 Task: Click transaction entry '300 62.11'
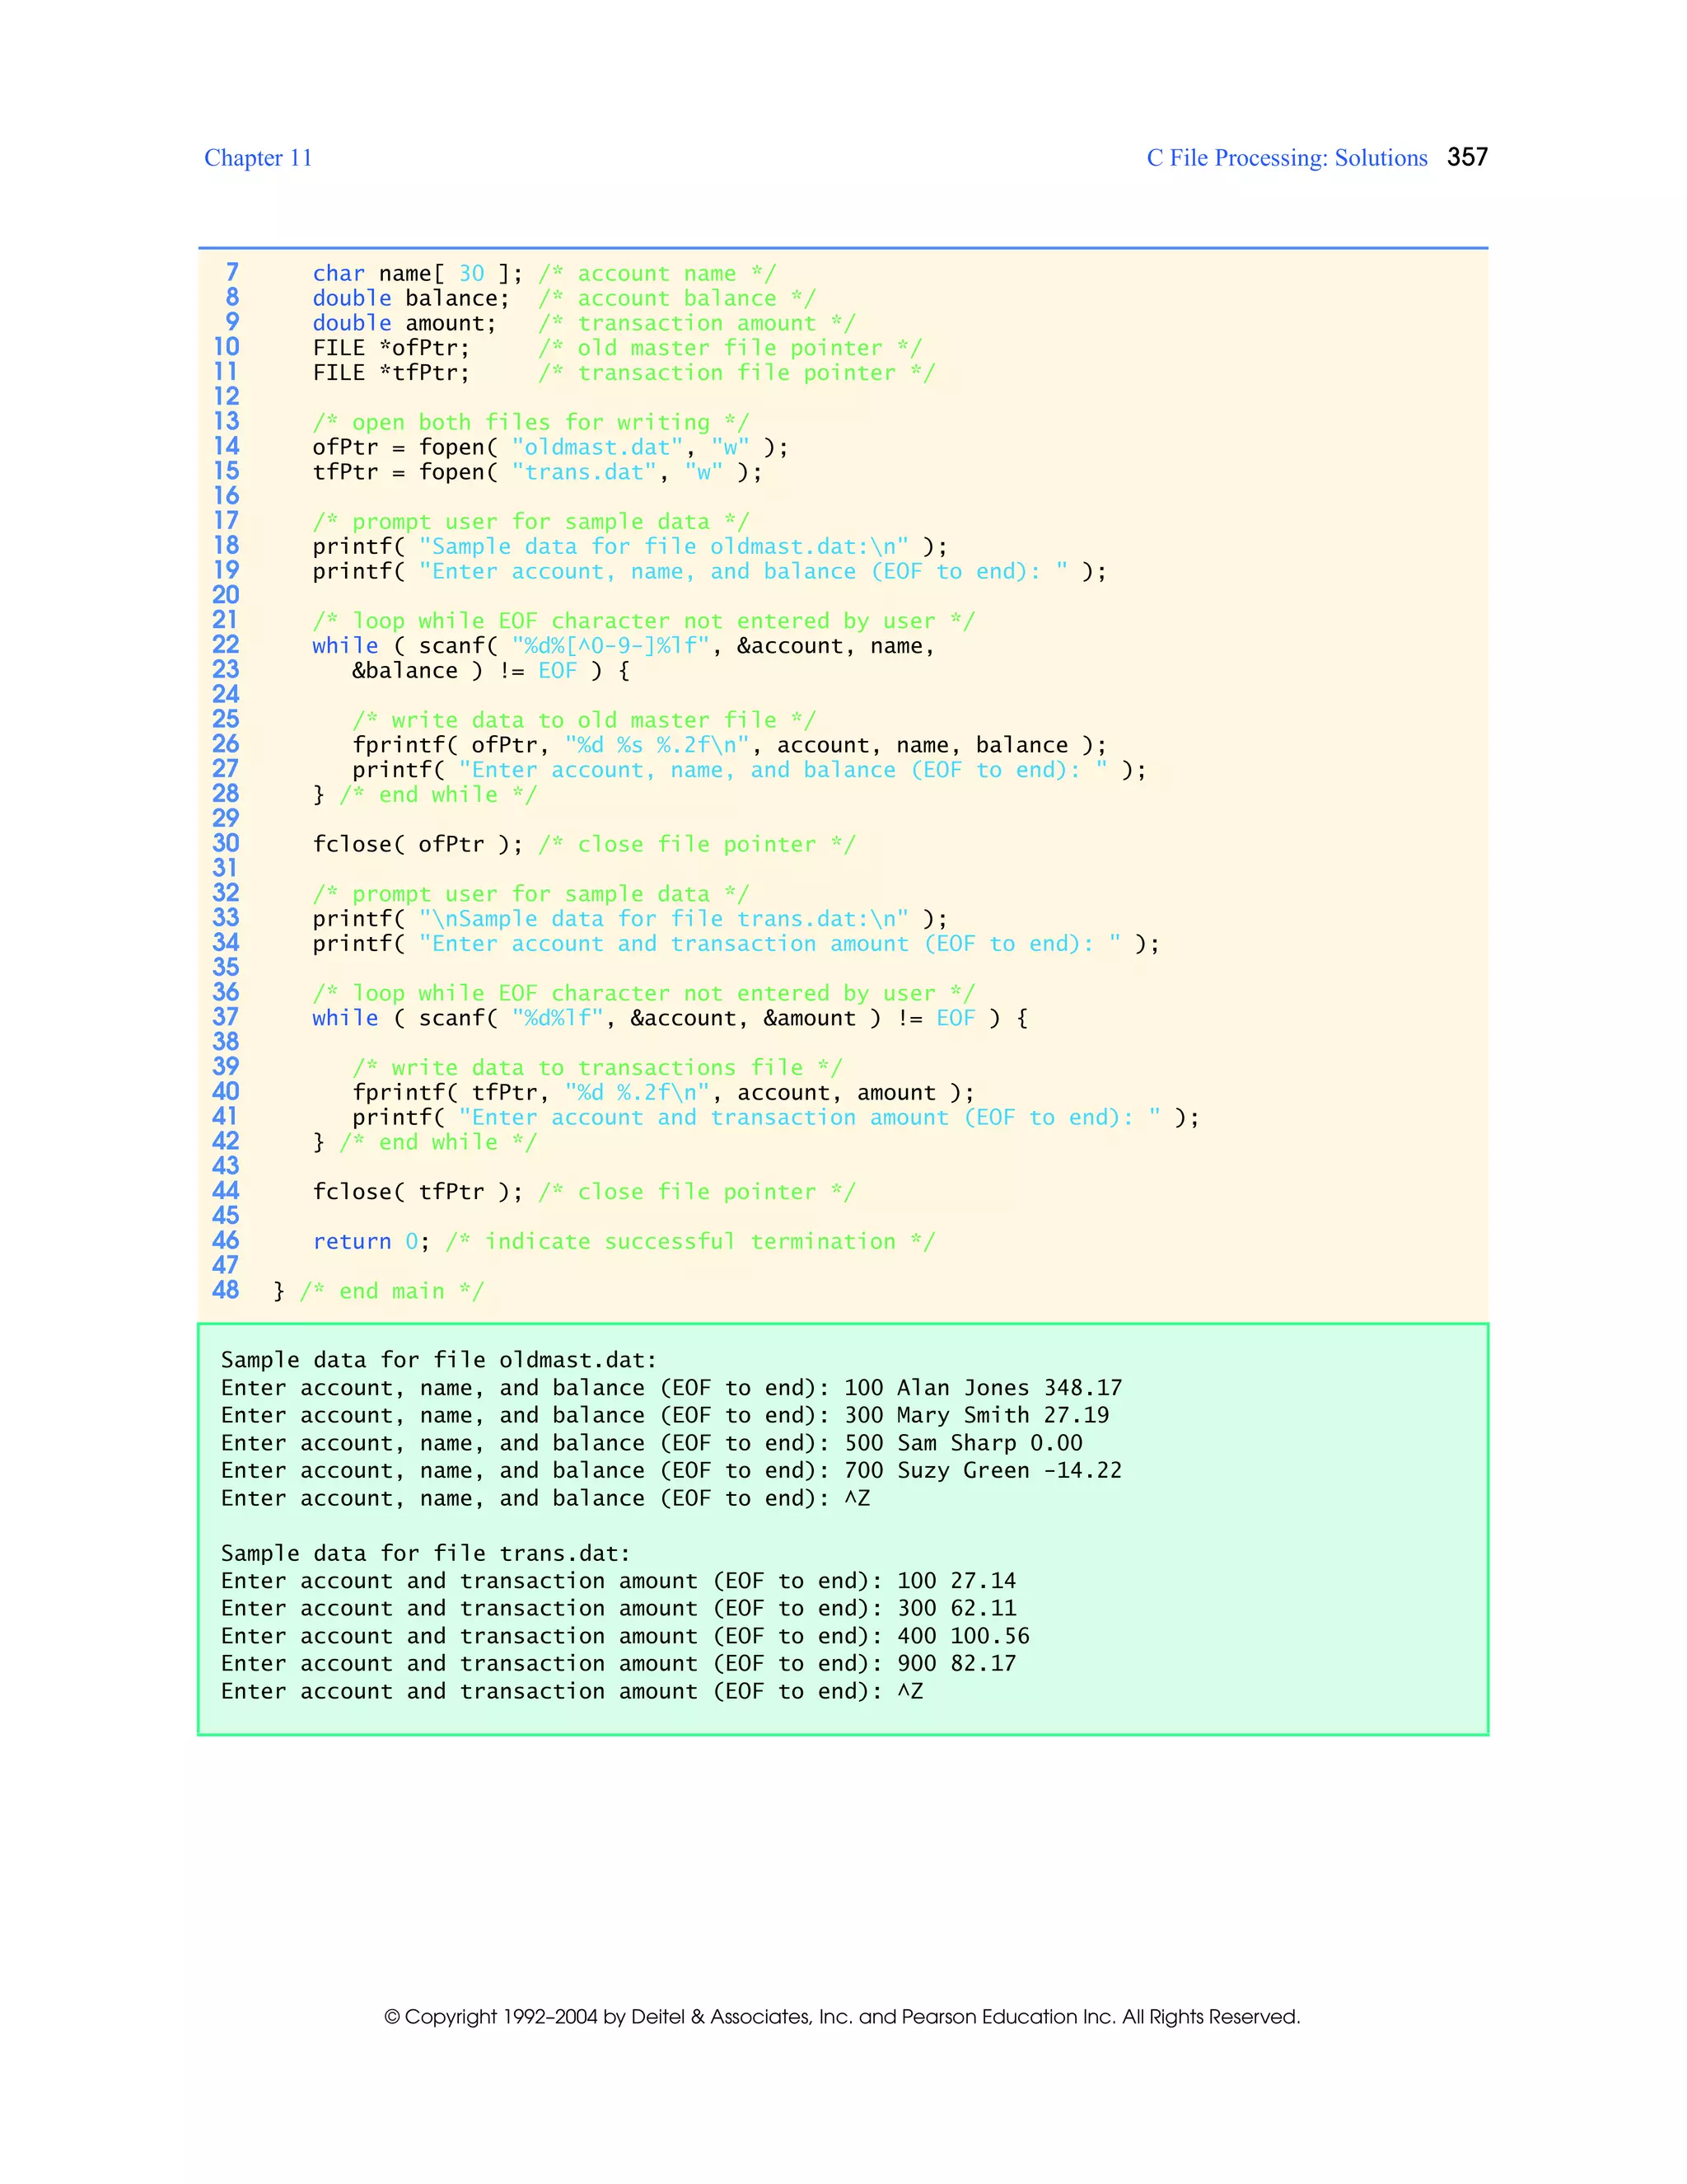pos(956,1609)
